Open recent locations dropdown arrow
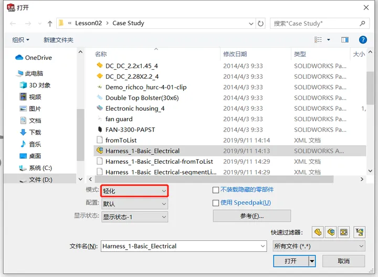 (x=40, y=24)
